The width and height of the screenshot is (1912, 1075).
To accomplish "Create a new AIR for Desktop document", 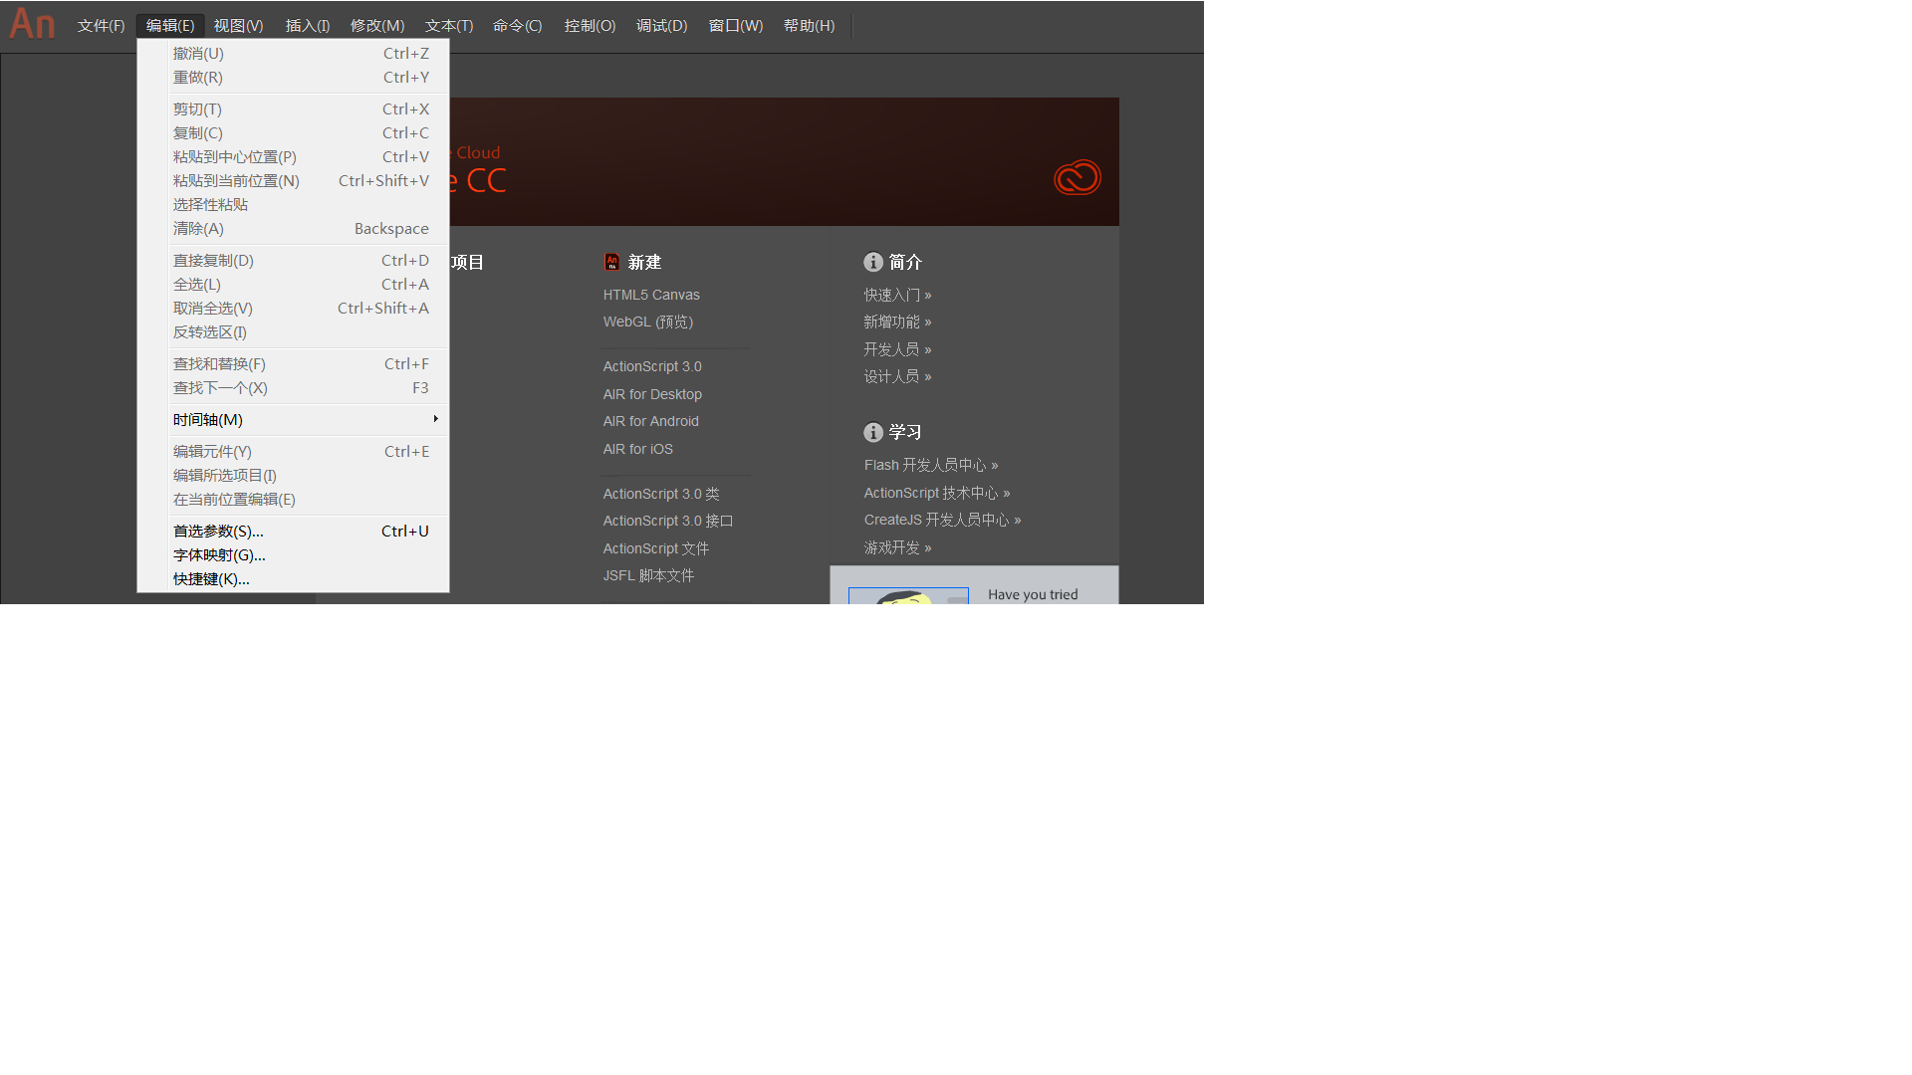I will pyautogui.click(x=652, y=394).
